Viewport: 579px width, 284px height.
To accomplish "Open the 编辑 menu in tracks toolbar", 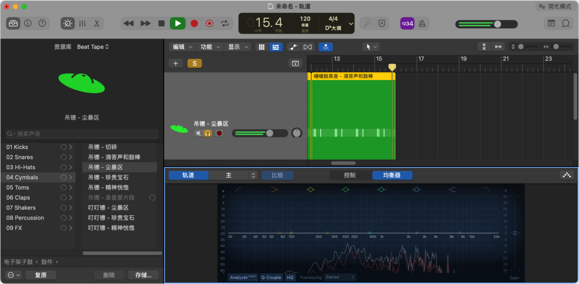I will point(183,47).
